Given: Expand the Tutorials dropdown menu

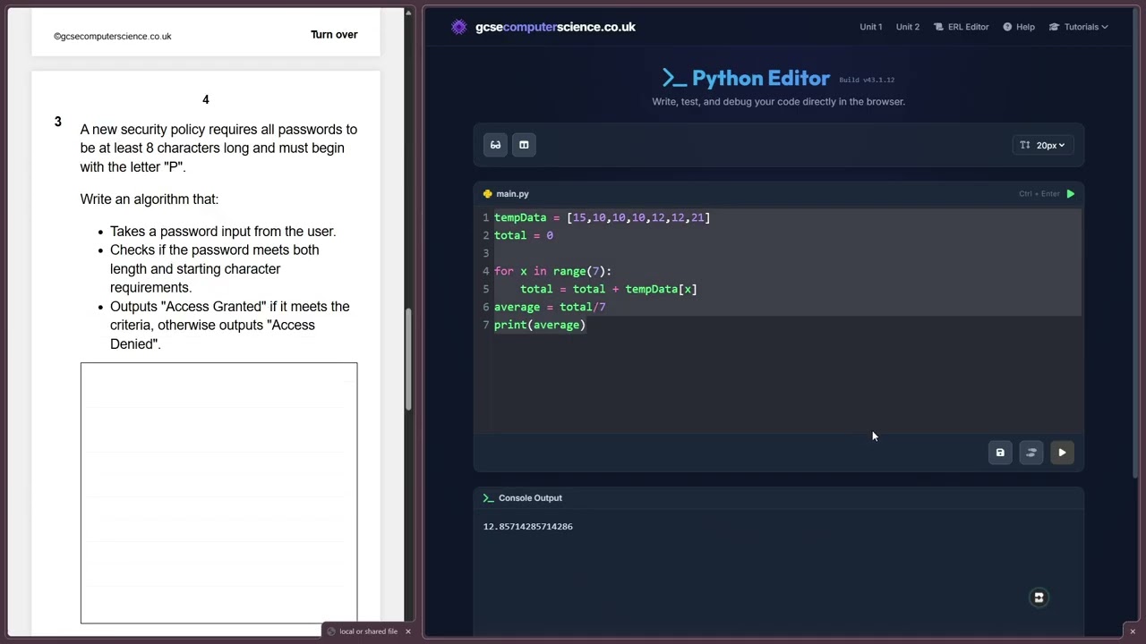Looking at the screenshot, I should (1079, 27).
